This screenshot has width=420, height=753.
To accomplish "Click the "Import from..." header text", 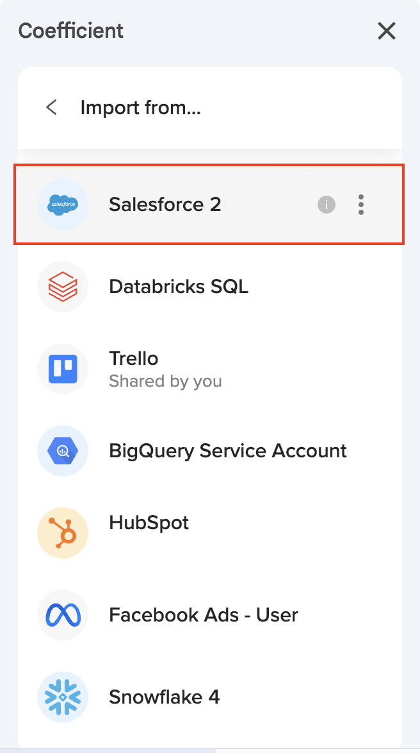I will coord(141,107).
